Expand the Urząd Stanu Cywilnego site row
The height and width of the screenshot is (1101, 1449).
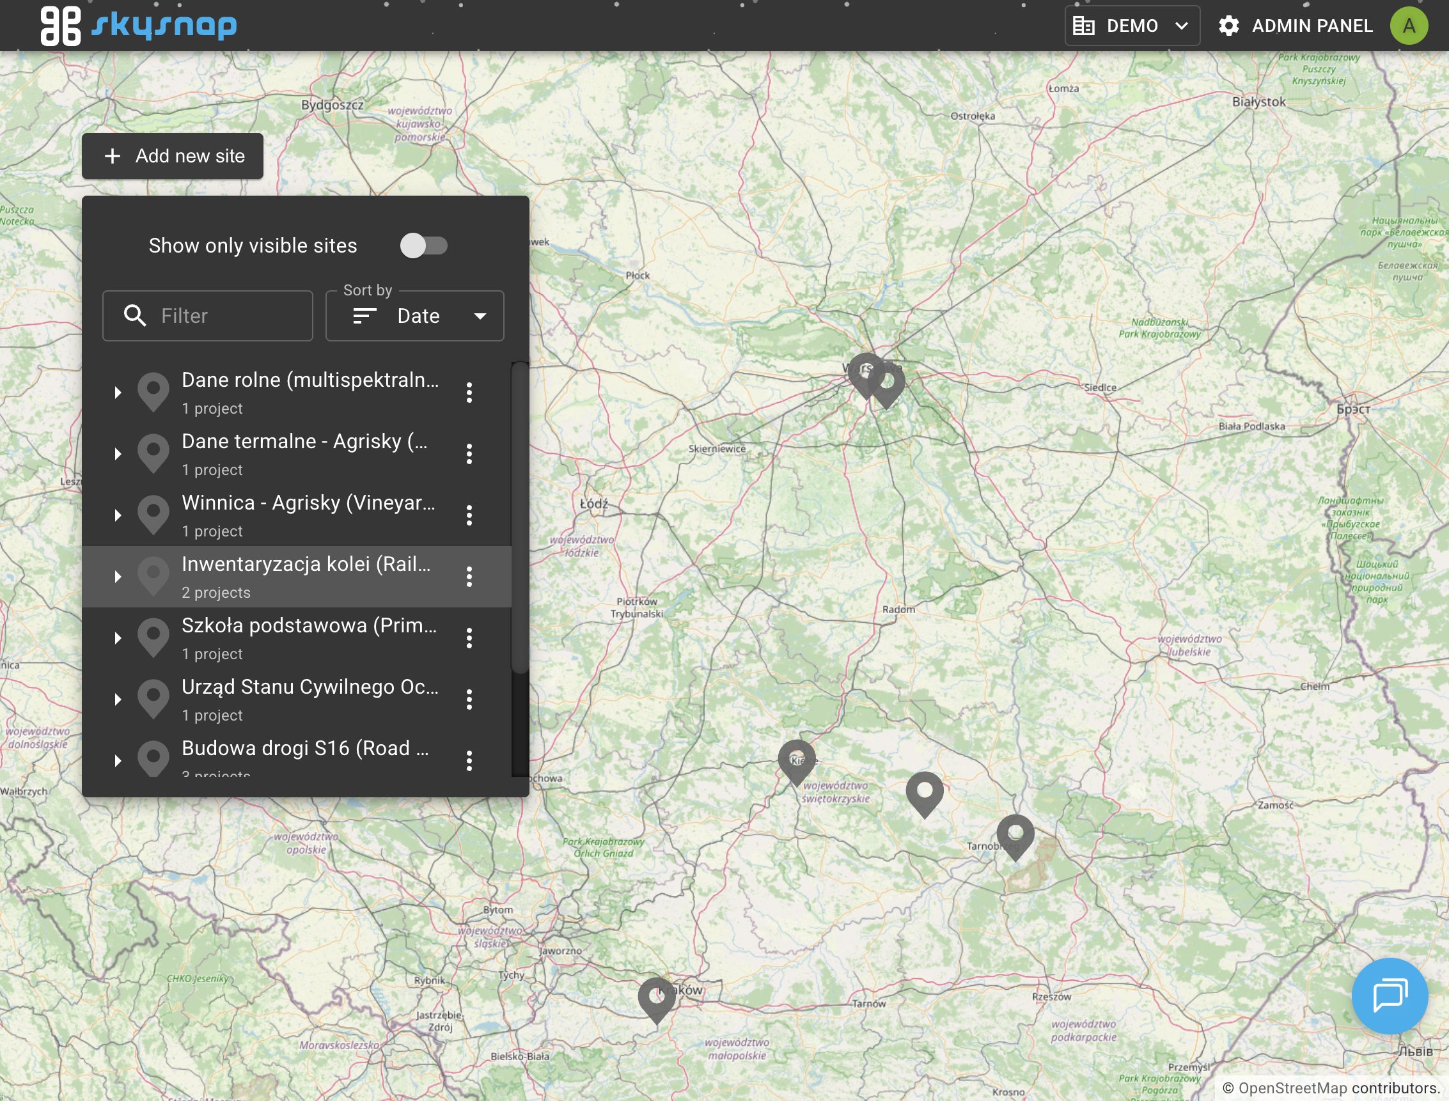tap(118, 699)
